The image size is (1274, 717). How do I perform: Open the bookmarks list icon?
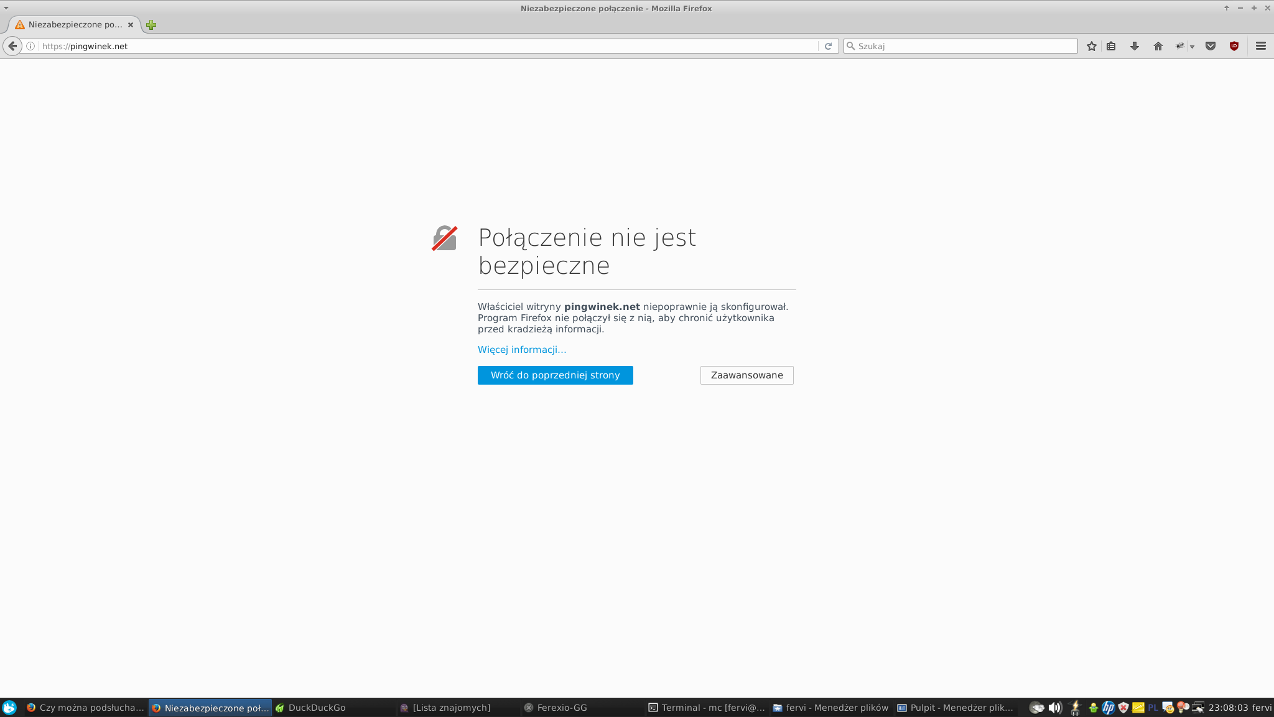pos(1111,46)
